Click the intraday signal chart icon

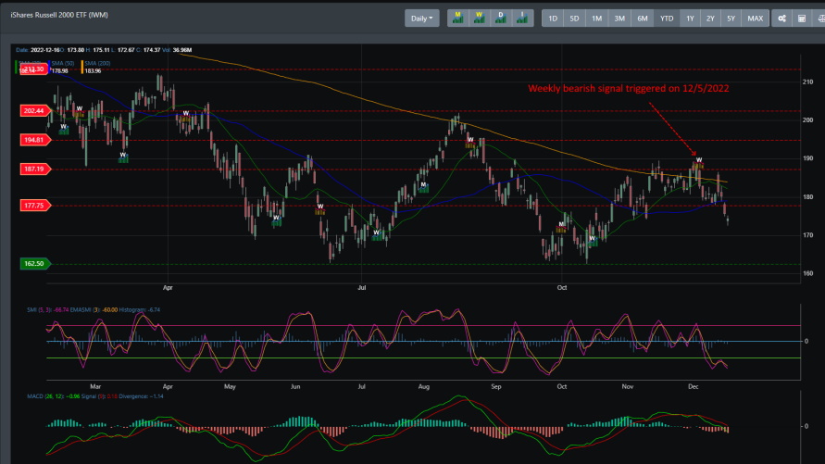click(x=523, y=19)
